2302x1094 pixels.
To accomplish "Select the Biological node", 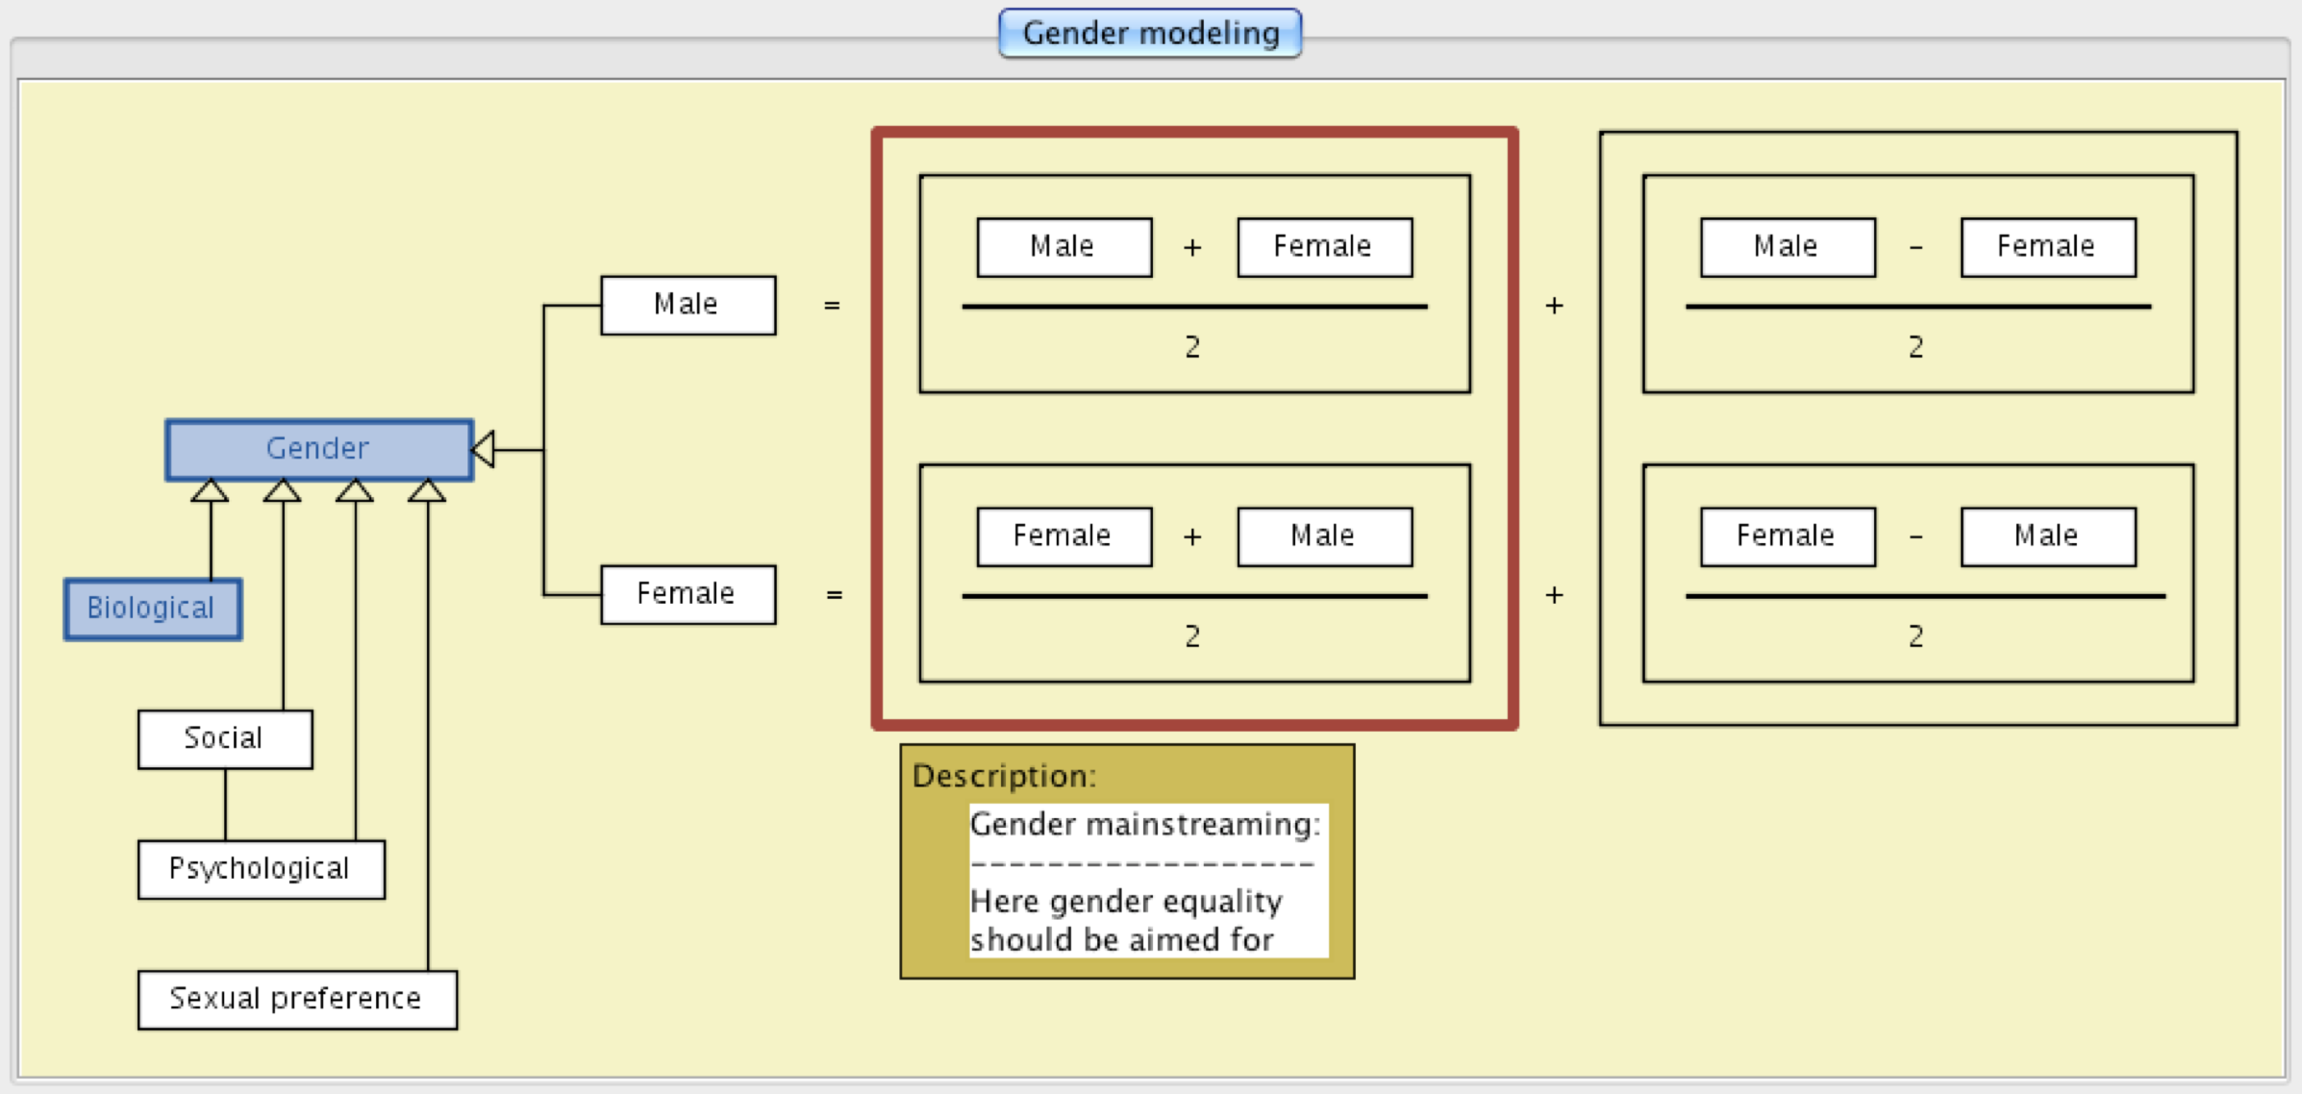I will 152,609.
